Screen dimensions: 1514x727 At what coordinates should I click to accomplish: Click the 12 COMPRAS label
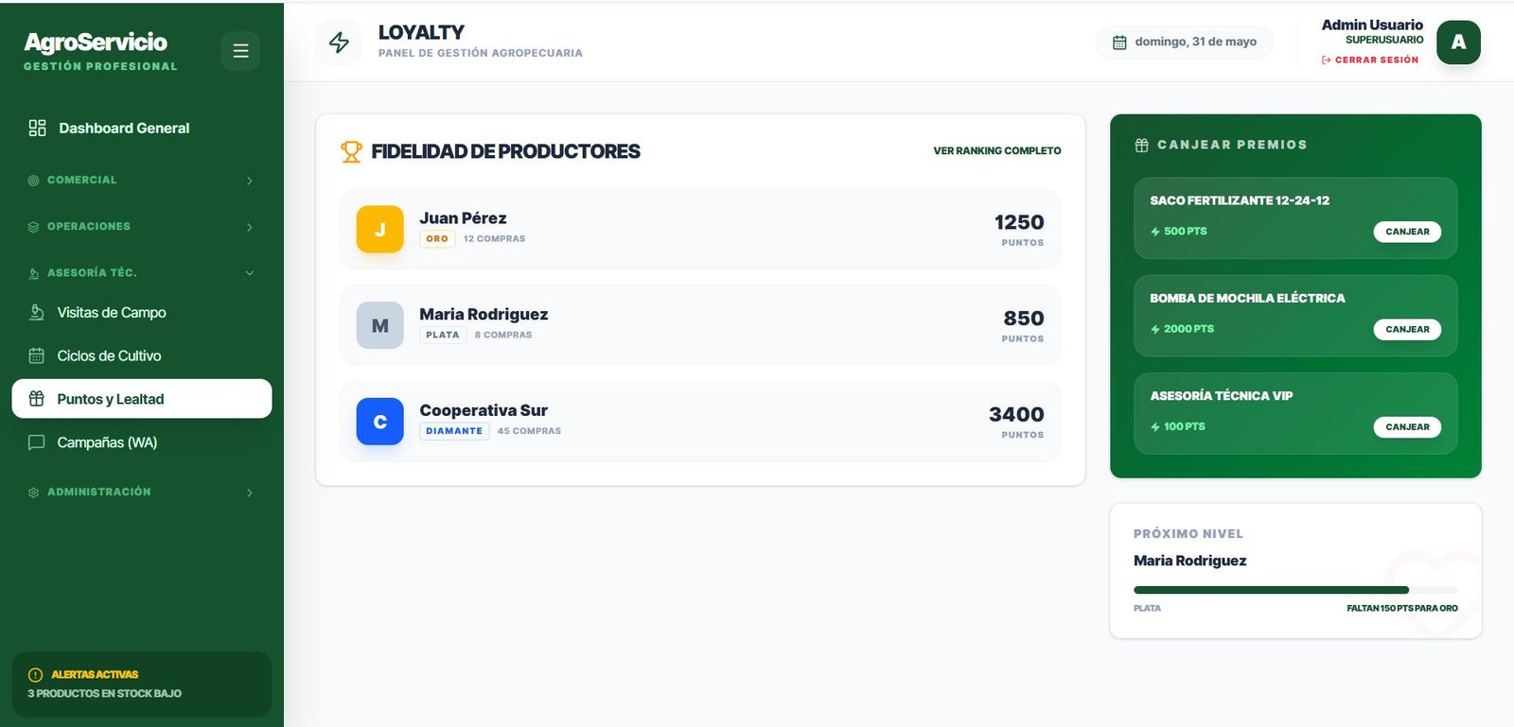coord(494,239)
